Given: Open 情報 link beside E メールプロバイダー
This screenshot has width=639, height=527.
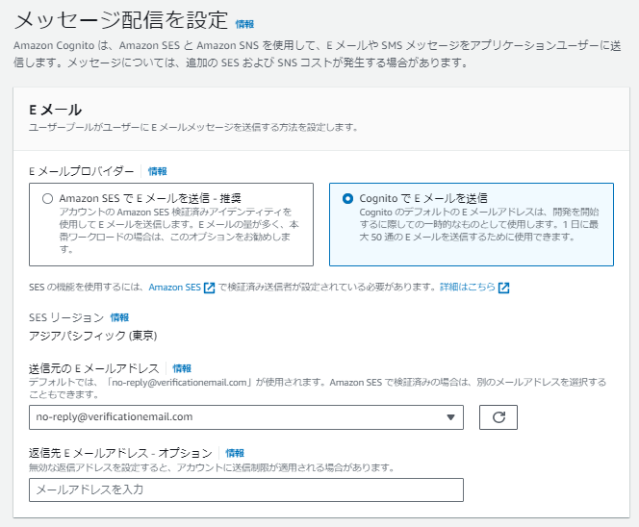Looking at the screenshot, I should click(157, 171).
